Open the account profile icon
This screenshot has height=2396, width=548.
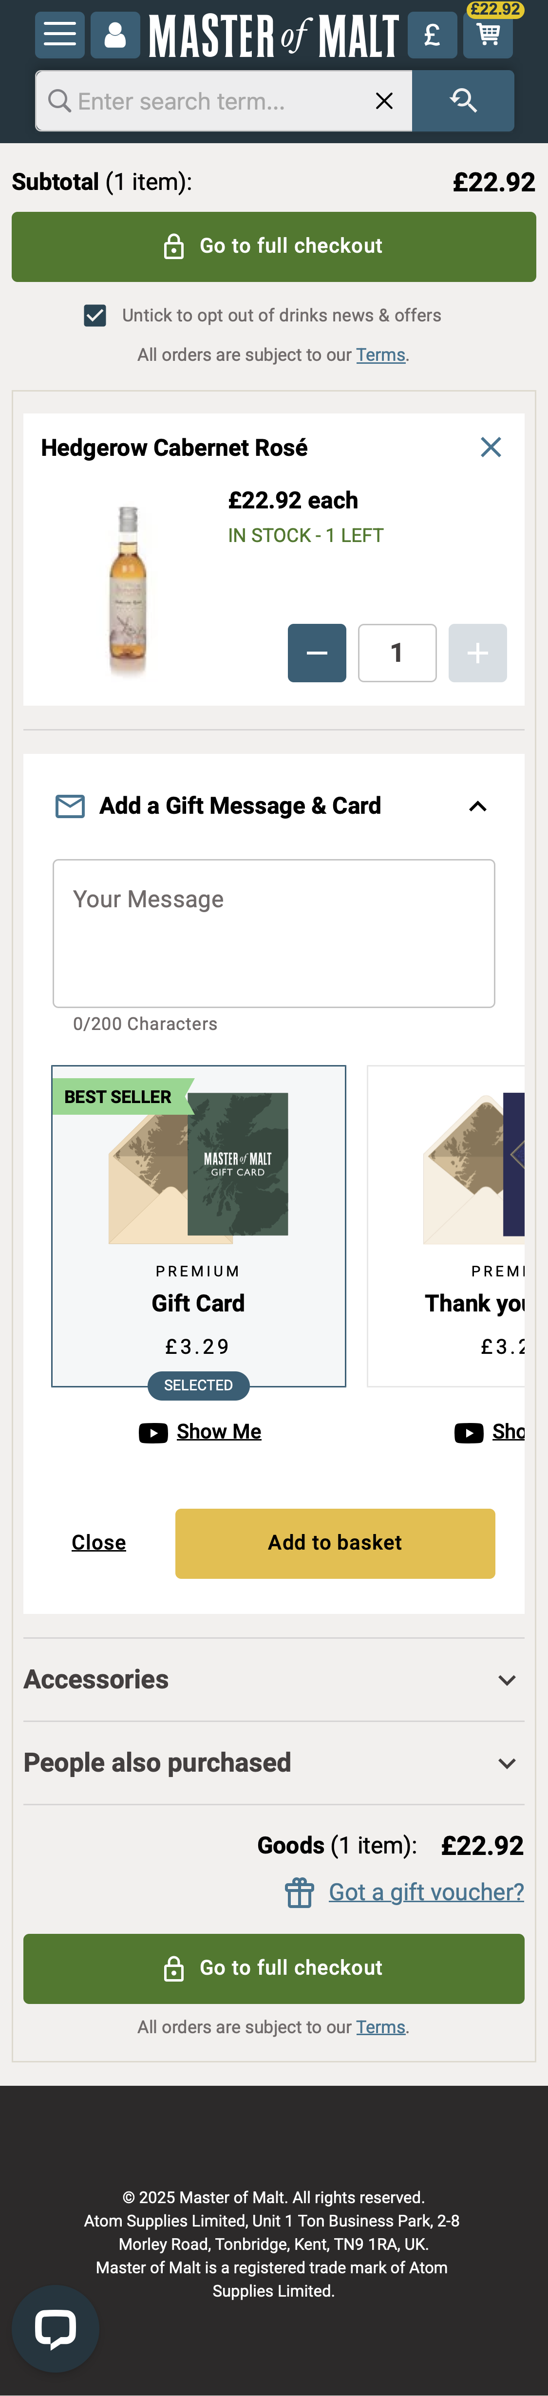(x=115, y=35)
